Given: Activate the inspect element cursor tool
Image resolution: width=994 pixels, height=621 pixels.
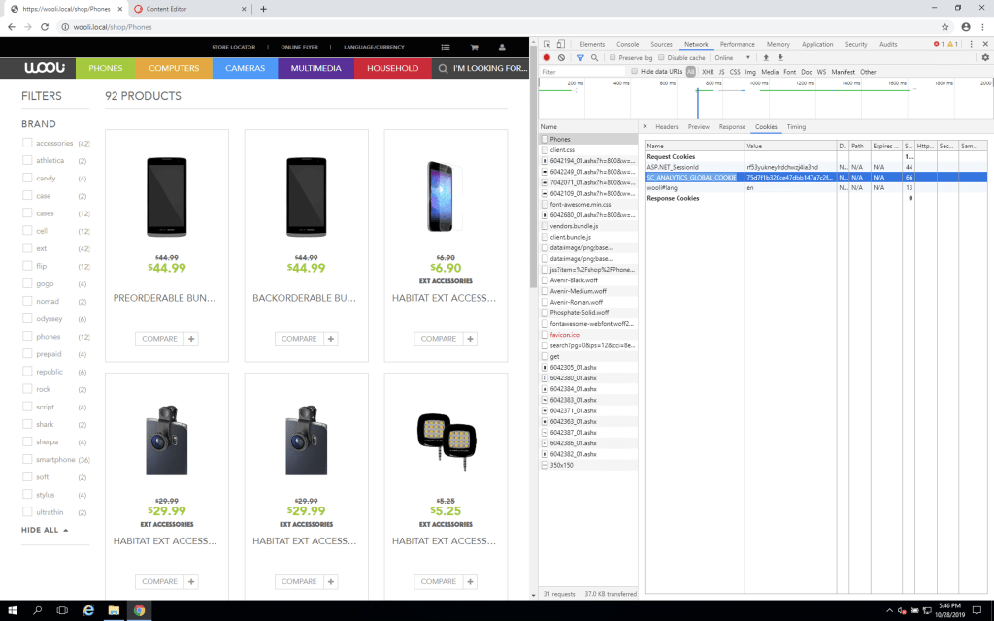Looking at the screenshot, I should (546, 45).
